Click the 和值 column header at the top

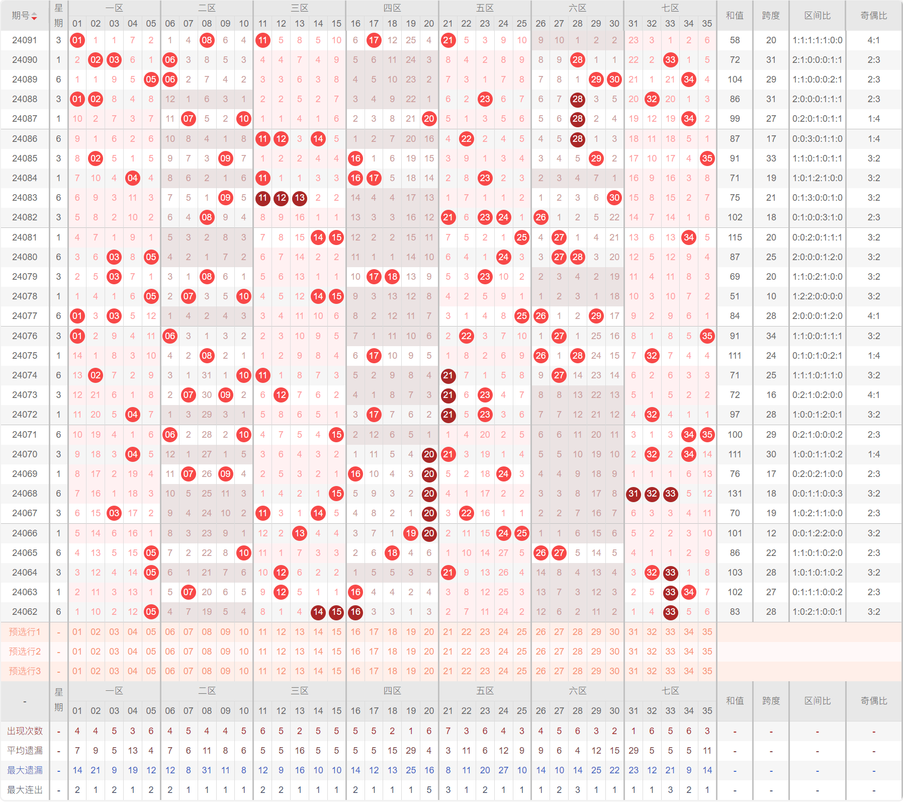coord(735,16)
